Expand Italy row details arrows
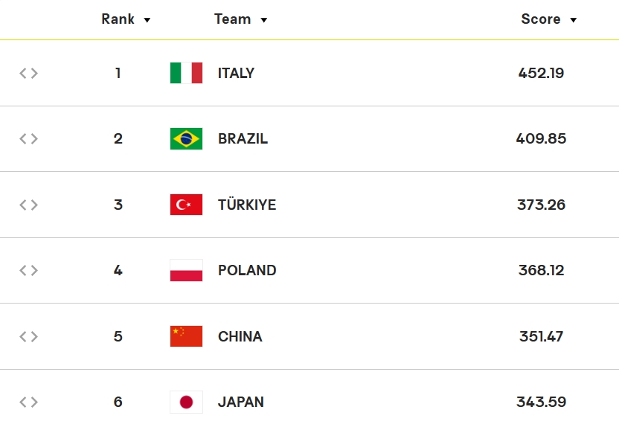This screenshot has width=619, height=433. [28, 73]
